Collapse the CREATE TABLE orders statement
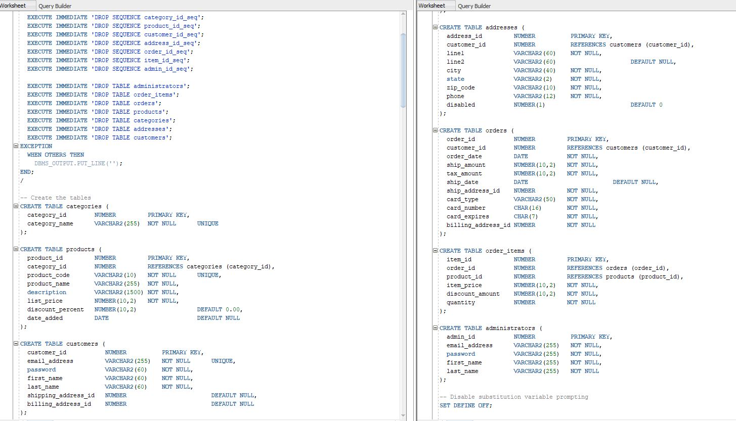Screen dimensions: 736x421 click(435, 130)
